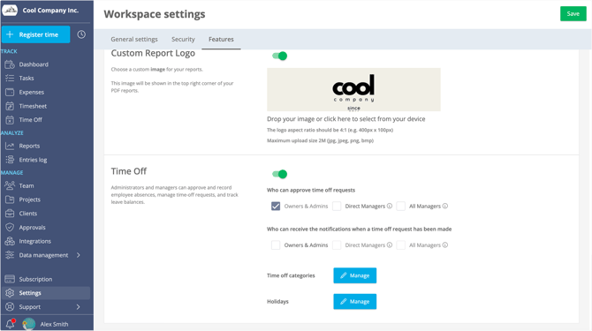The width and height of the screenshot is (592, 331).
Task: Click the Time Off calendar icon
Action: point(10,120)
